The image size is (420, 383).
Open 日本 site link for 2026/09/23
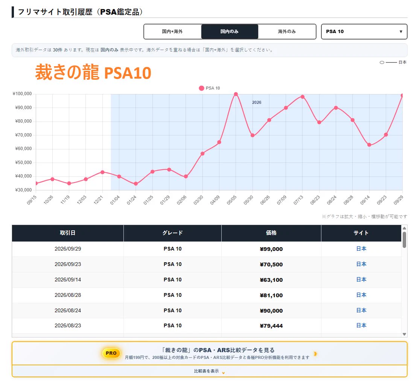pos(361,264)
